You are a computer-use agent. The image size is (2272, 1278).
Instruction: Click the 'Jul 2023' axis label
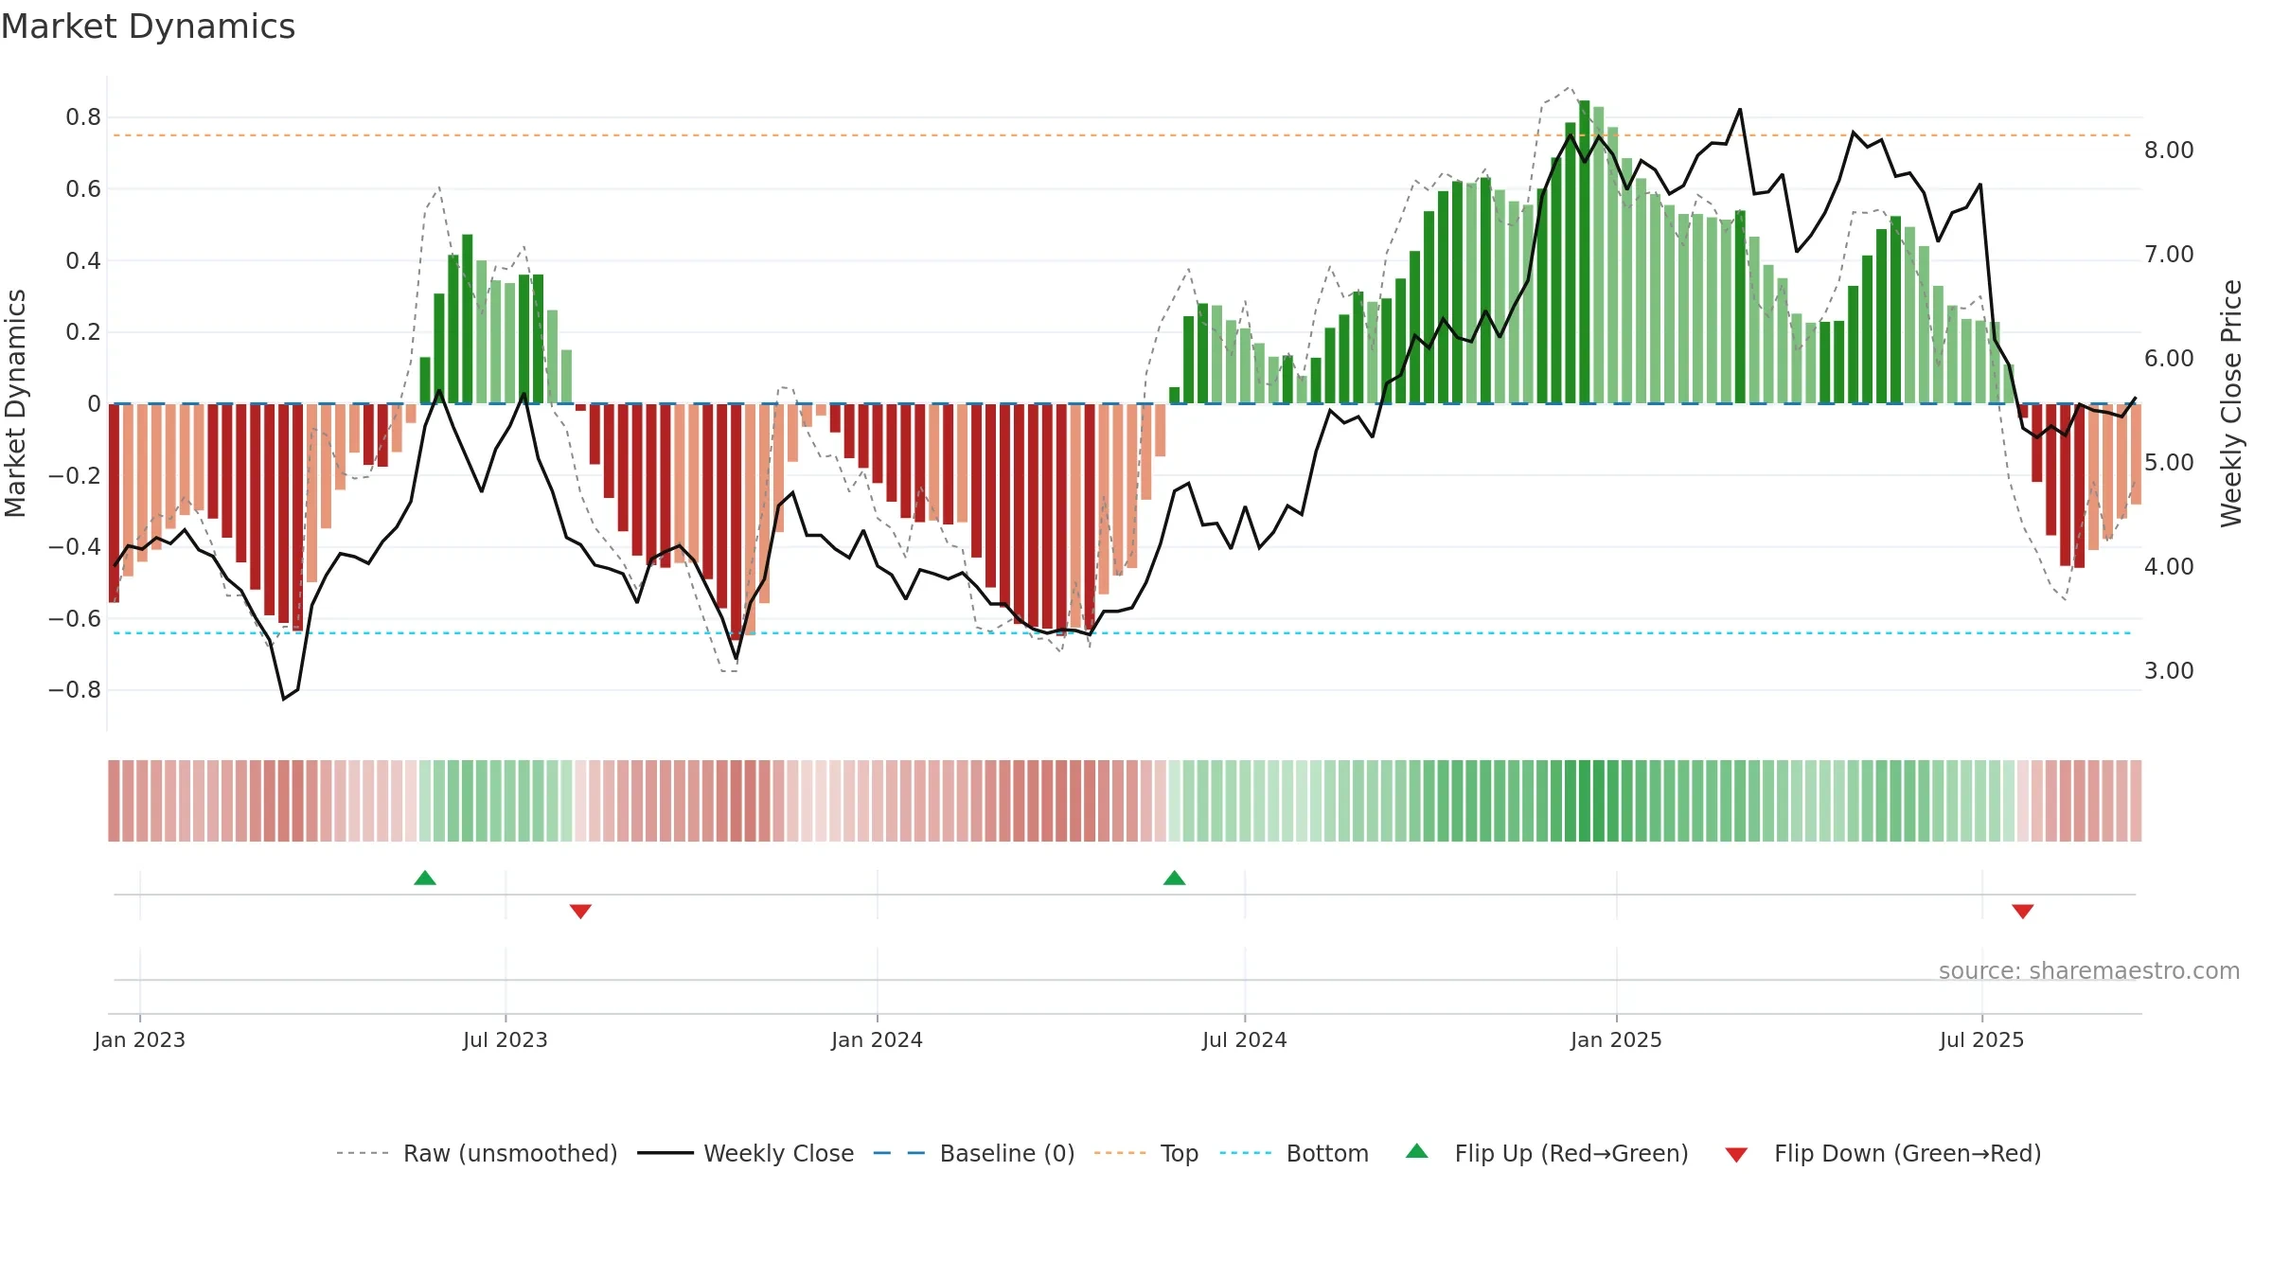[x=506, y=1039]
